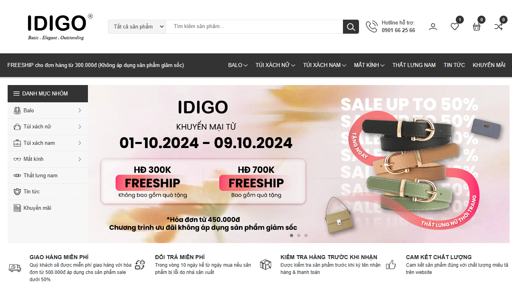Click the magnifier search button
Image resolution: width=512 pixels, height=288 pixels.
tap(351, 27)
